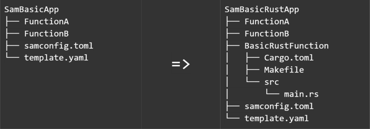Image resolution: width=370 pixels, height=129 pixels.
Task: Click the branch connector left of Cargo.toml
Action: click(x=252, y=58)
